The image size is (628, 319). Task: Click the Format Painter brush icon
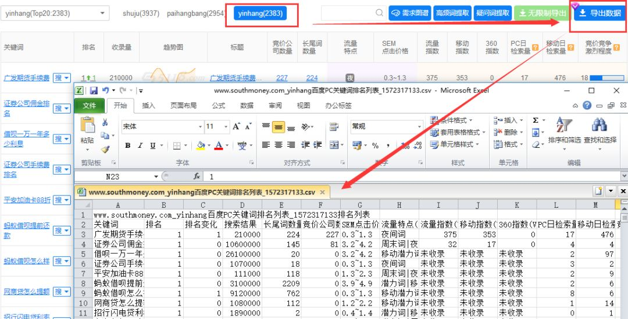tap(105, 149)
